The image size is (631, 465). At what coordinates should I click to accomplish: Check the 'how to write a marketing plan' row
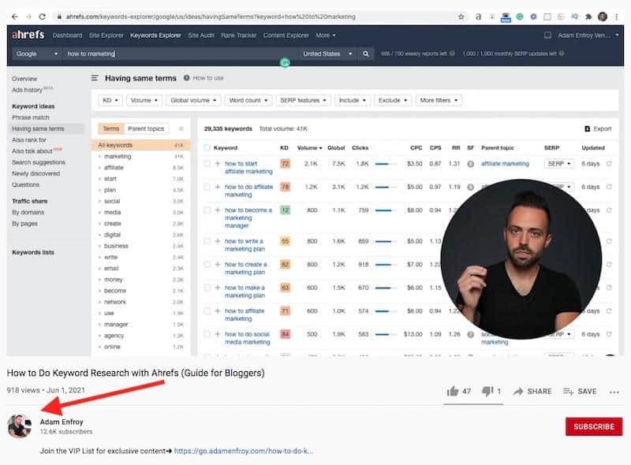[207, 241]
